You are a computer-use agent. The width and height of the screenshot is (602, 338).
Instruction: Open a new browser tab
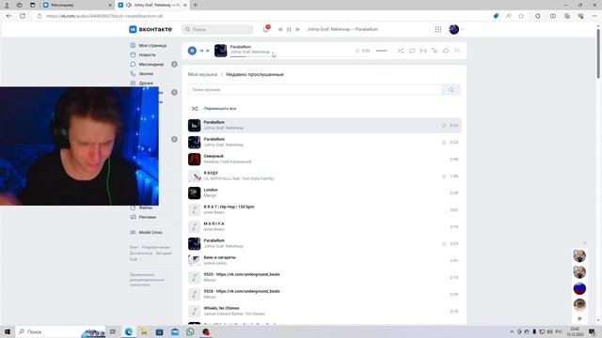196,5
